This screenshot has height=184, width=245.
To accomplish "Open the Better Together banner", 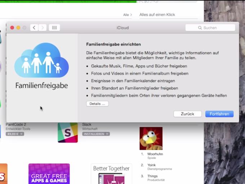I will (111, 174).
